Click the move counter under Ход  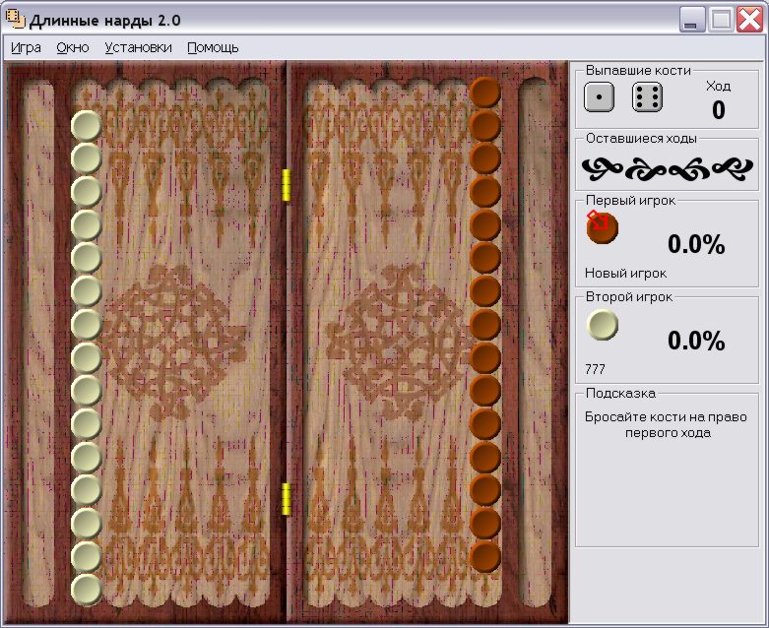pyautogui.click(x=719, y=110)
